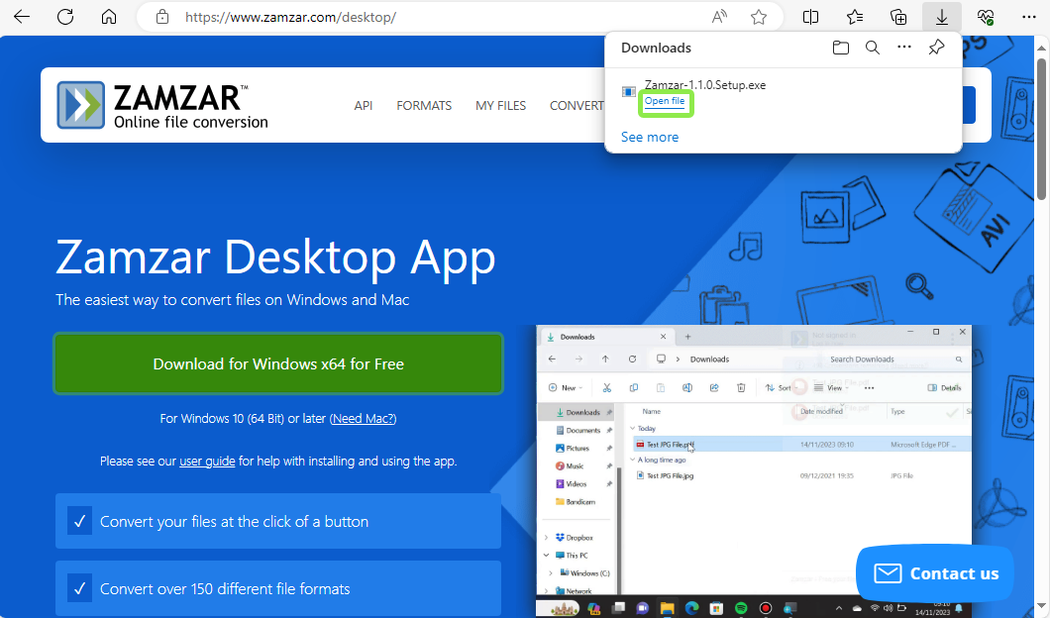Add page to favorites star icon

tap(759, 17)
